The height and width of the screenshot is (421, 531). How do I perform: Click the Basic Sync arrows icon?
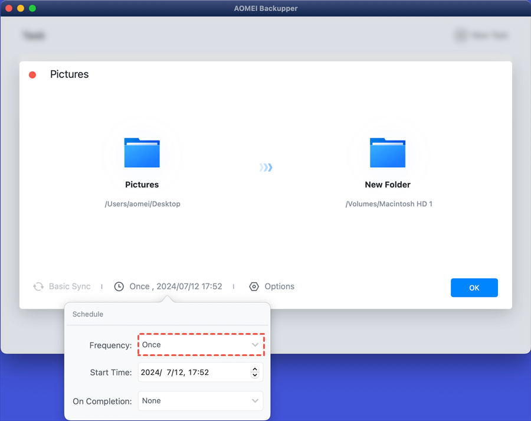coord(38,287)
